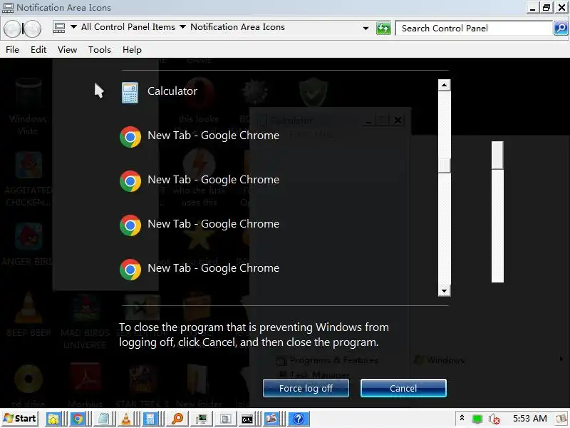Open the Start menu
570x428 pixels.
point(20,419)
